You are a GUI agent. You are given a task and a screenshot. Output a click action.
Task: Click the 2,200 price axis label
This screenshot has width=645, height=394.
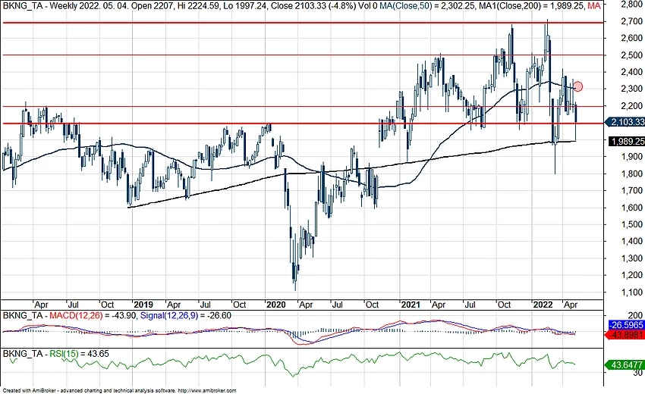(x=631, y=106)
